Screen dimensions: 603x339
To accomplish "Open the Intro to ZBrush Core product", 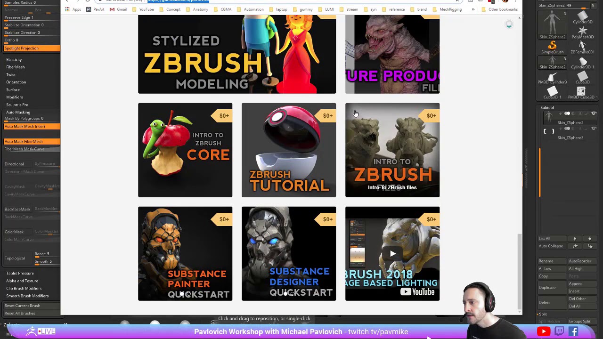I will pos(185,150).
